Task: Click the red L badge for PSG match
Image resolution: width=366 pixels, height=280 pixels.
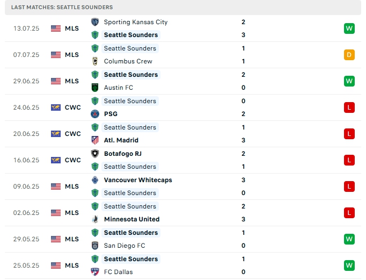Action: pyautogui.click(x=350, y=107)
